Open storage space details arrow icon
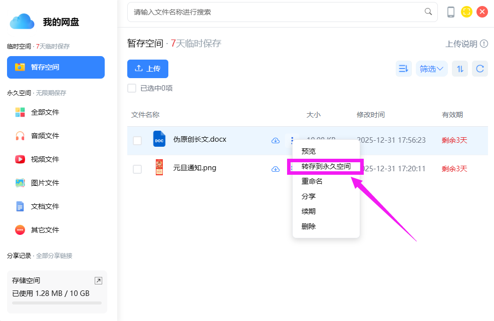 pos(98,281)
